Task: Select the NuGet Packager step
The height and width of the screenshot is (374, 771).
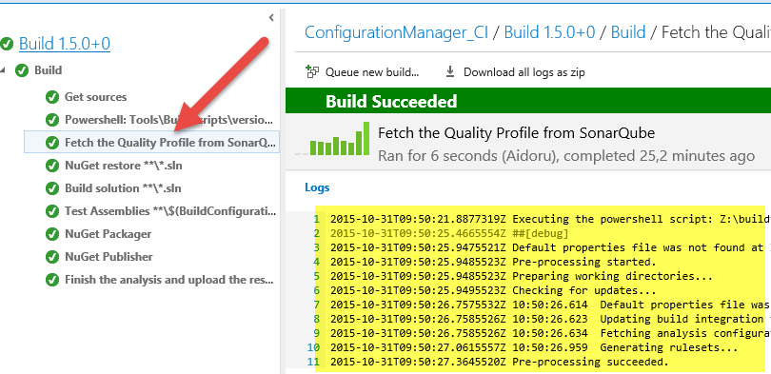Action: (x=109, y=234)
